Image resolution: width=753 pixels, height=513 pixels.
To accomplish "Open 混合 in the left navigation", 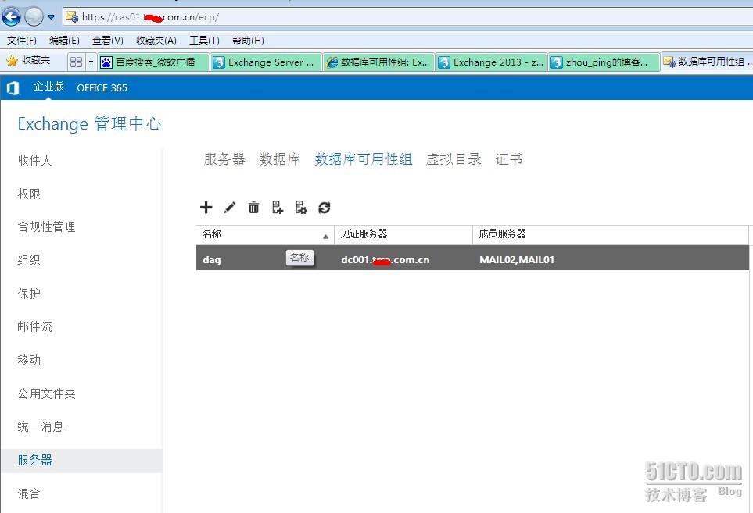I will (29, 493).
